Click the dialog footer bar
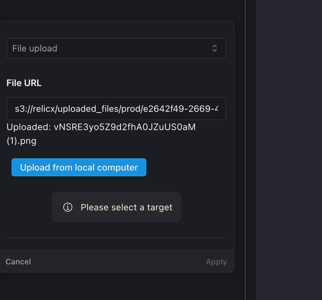322x300 pixels. (116, 261)
